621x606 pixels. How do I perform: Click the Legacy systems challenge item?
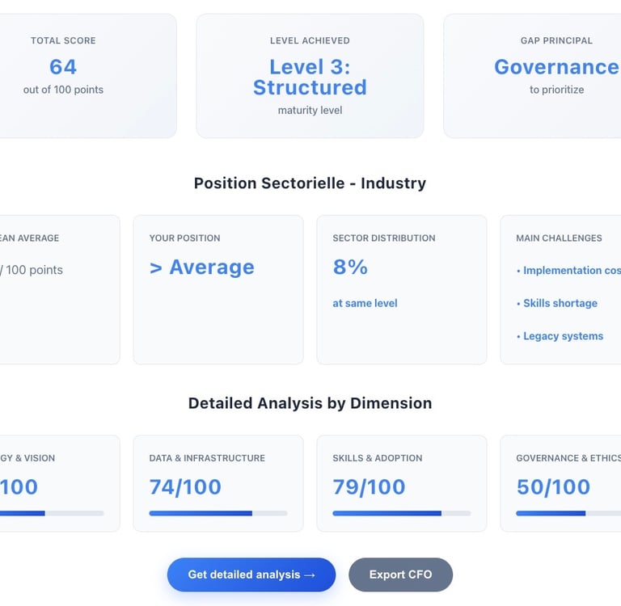click(563, 336)
